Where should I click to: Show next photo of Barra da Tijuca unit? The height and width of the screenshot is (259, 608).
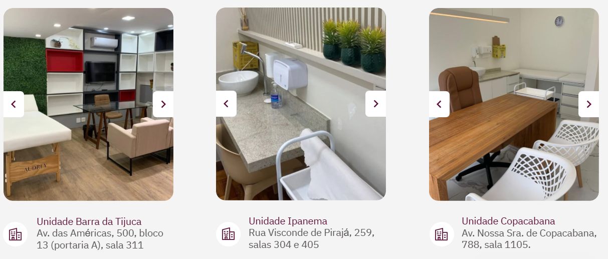click(x=163, y=104)
